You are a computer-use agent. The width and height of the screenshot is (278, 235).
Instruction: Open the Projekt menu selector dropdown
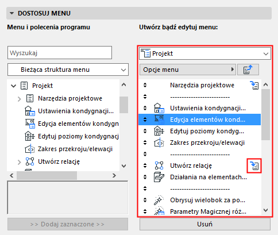pyautogui.click(x=205, y=53)
